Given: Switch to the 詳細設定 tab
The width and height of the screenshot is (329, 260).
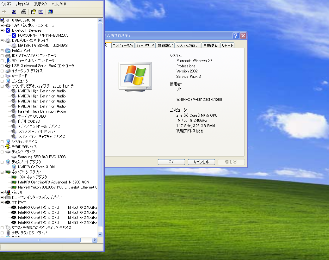Looking at the screenshot, I should pyautogui.click(x=165, y=45).
